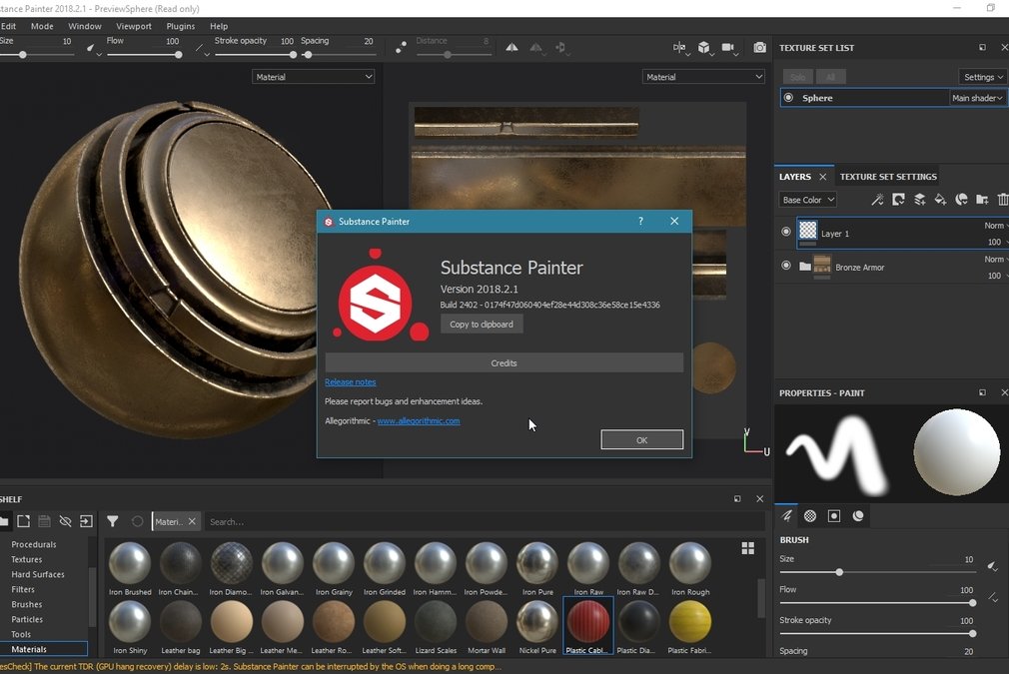Click the shelf Search field
The width and height of the screenshot is (1009, 674).
484,521
